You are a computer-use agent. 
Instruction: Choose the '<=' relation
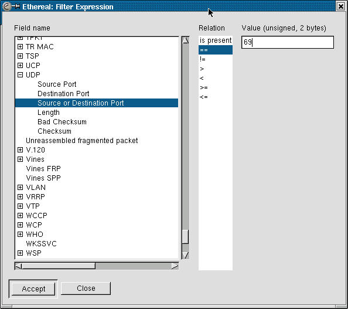216,97
